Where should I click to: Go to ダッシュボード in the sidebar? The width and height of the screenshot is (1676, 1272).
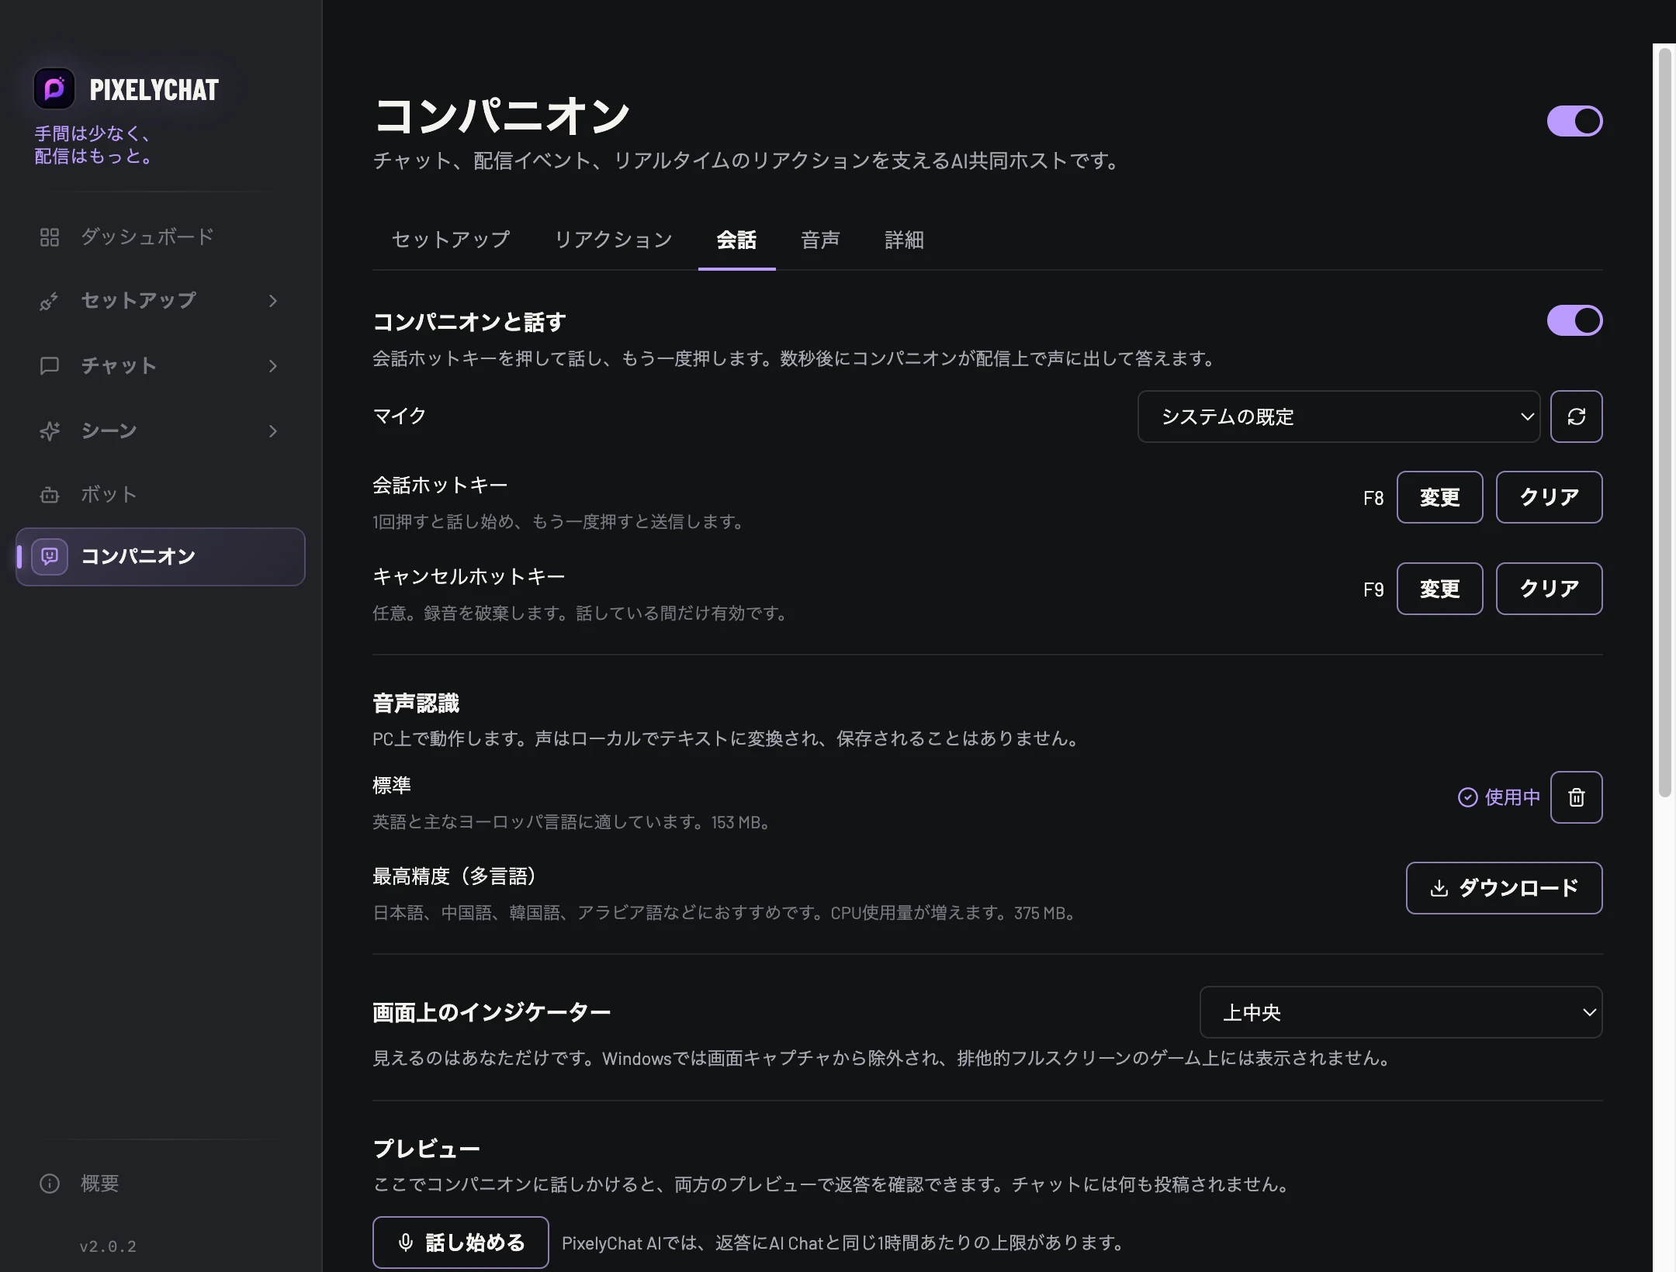pos(161,237)
